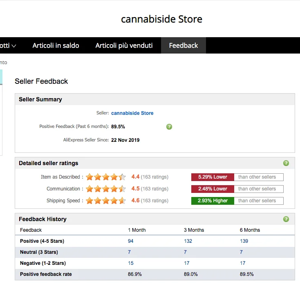
Task: Click help icon in Feedback History header
Action: [x=286, y=219]
